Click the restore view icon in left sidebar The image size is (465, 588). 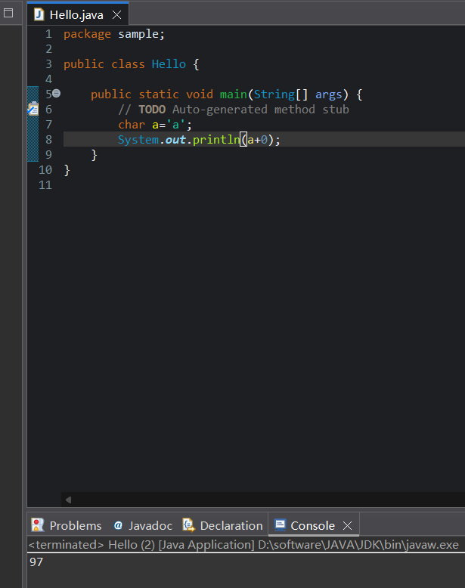(8, 13)
